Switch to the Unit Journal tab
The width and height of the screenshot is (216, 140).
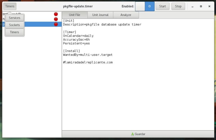pyautogui.click(x=100, y=15)
